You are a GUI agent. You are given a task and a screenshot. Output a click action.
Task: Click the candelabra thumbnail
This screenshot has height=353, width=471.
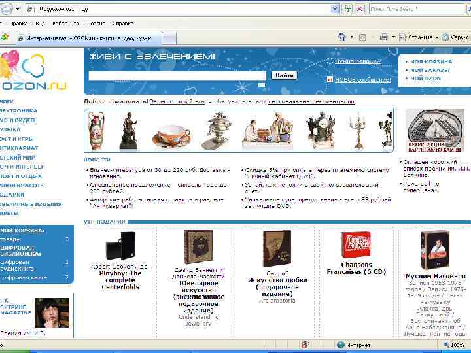point(358,131)
